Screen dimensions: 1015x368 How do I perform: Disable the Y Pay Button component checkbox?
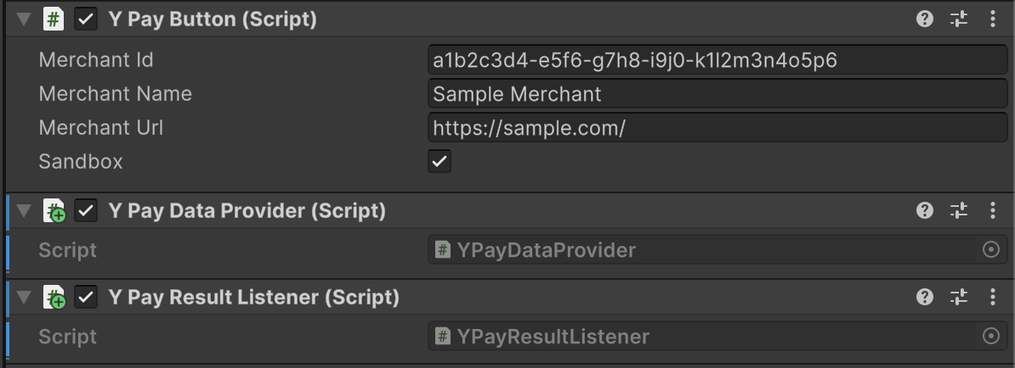(85, 20)
